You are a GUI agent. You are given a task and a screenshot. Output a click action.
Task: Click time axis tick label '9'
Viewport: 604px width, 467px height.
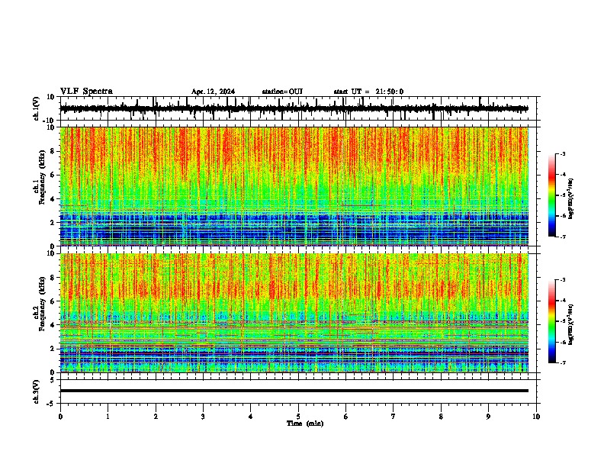click(488, 417)
